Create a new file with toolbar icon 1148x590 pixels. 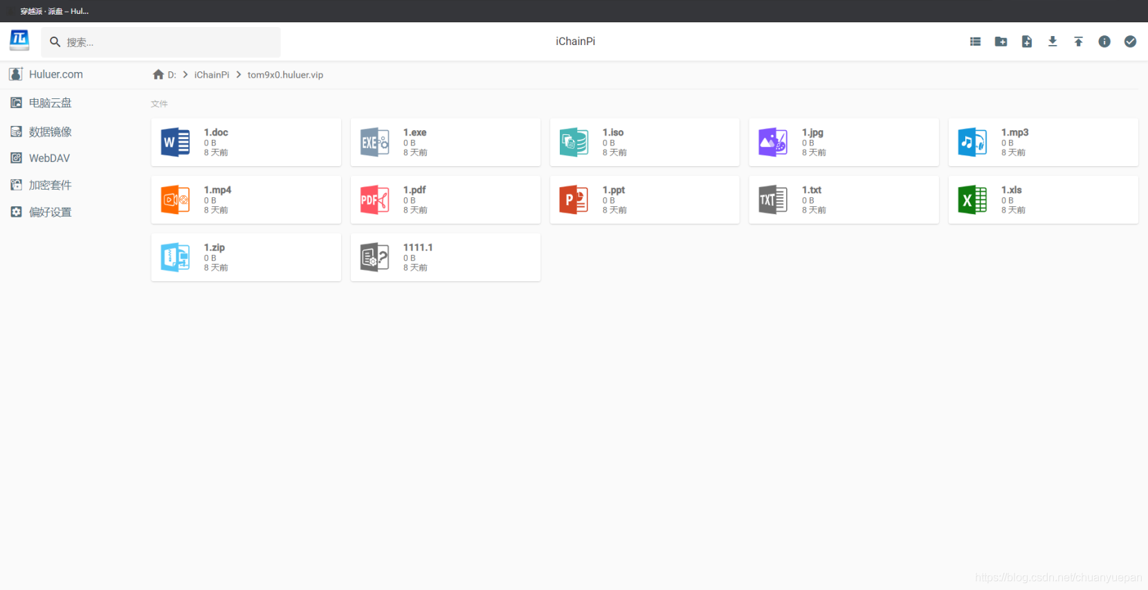coord(1027,42)
